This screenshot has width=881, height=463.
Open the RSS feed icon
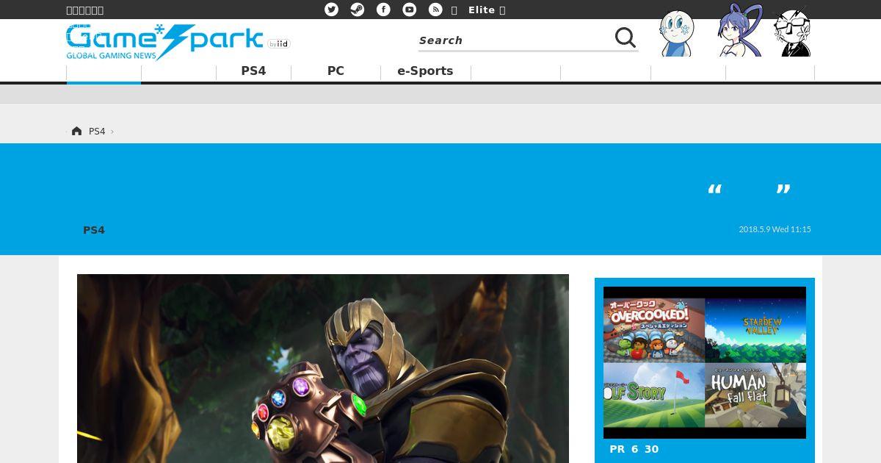(435, 10)
